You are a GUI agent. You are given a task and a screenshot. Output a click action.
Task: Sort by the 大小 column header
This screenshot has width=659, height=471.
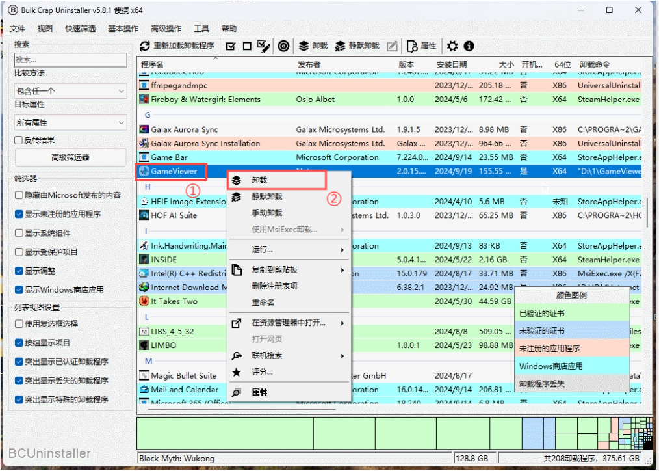[506, 64]
